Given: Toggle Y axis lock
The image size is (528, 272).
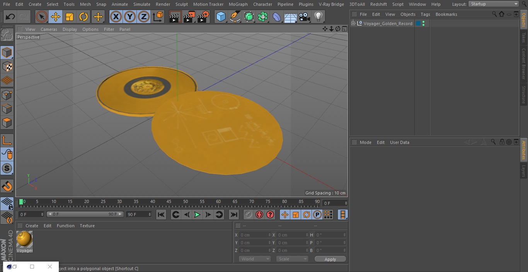Looking at the screenshot, I should (130, 17).
